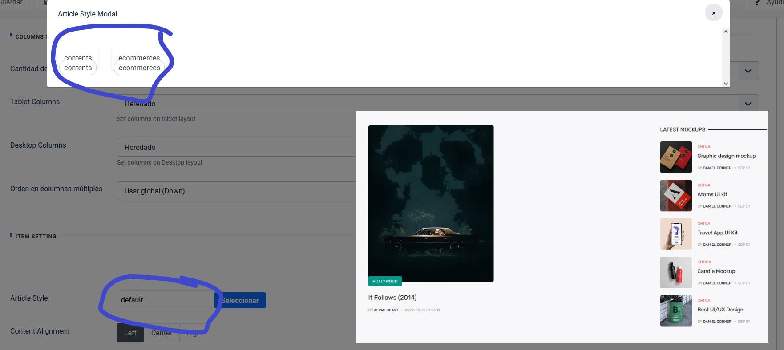
Task: Open the Travel App UI Kit thumbnail
Action: point(676,234)
